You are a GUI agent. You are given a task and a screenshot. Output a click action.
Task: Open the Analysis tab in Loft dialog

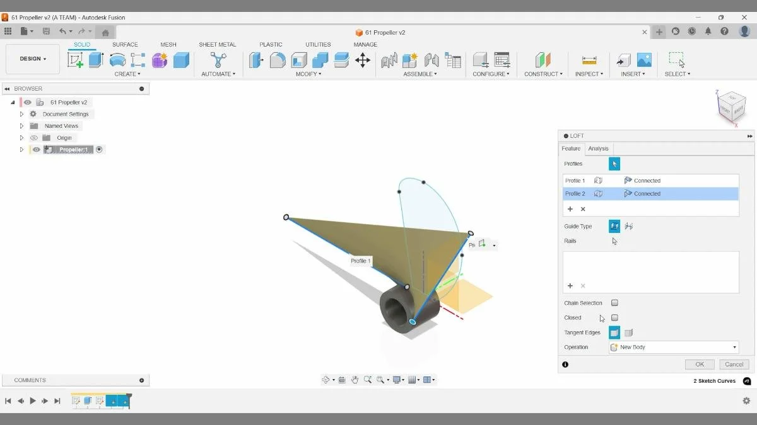click(x=598, y=148)
